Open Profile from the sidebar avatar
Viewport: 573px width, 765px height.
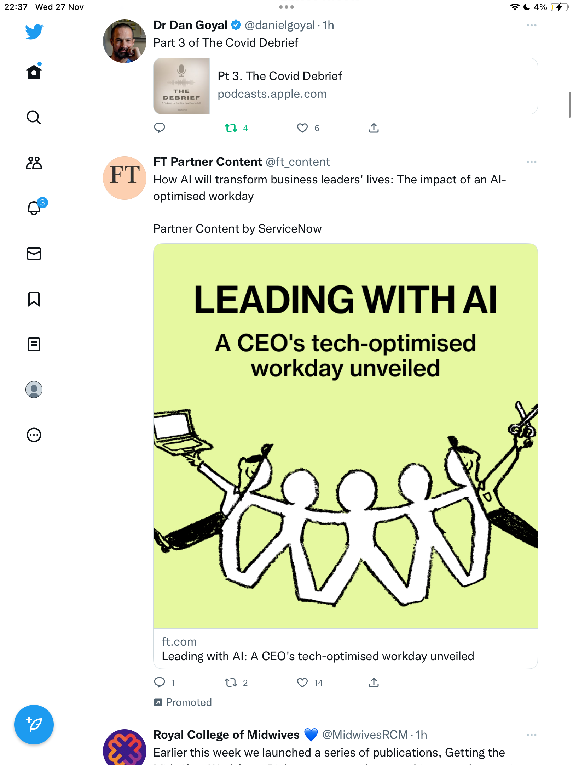(34, 390)
